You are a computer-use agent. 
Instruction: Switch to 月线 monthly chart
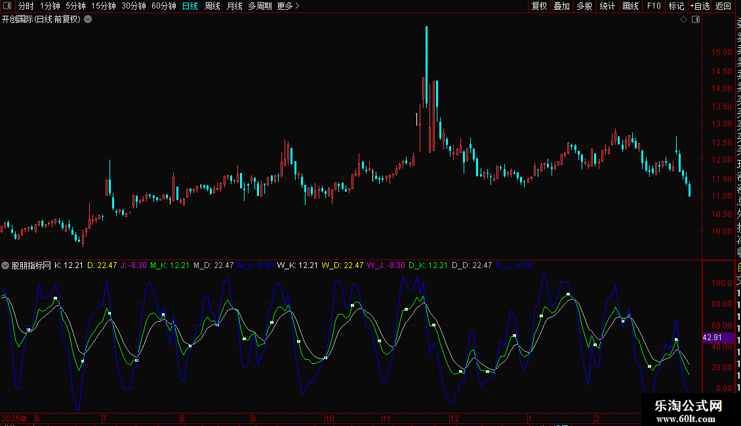234,6
